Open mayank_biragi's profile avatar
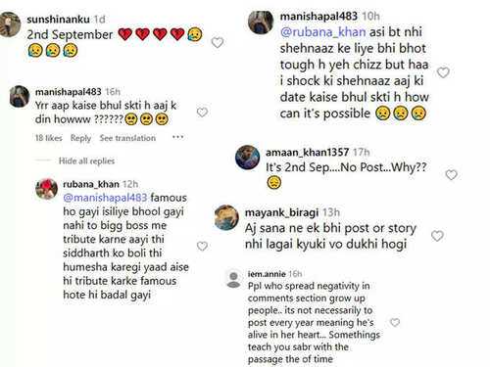The height and width of the screenshot is (367, 490). point(226,217)
